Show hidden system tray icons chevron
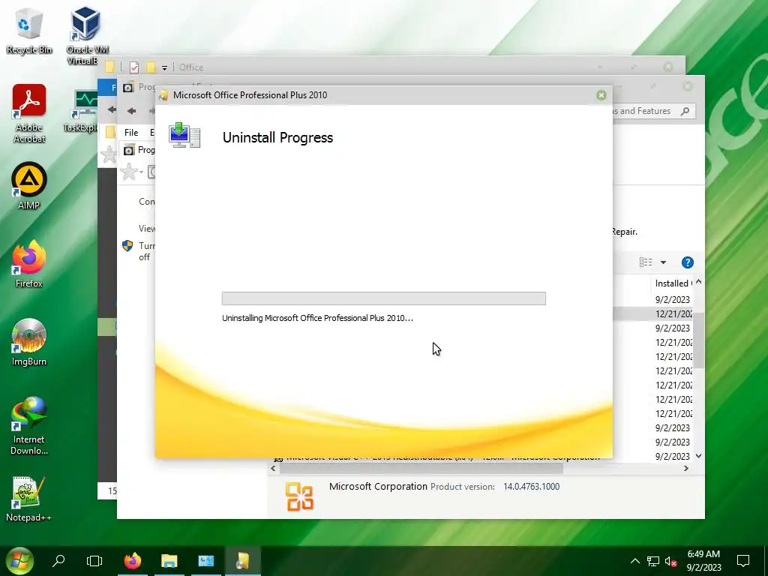This screenshot has width=768, height=576. pos(634,561)
